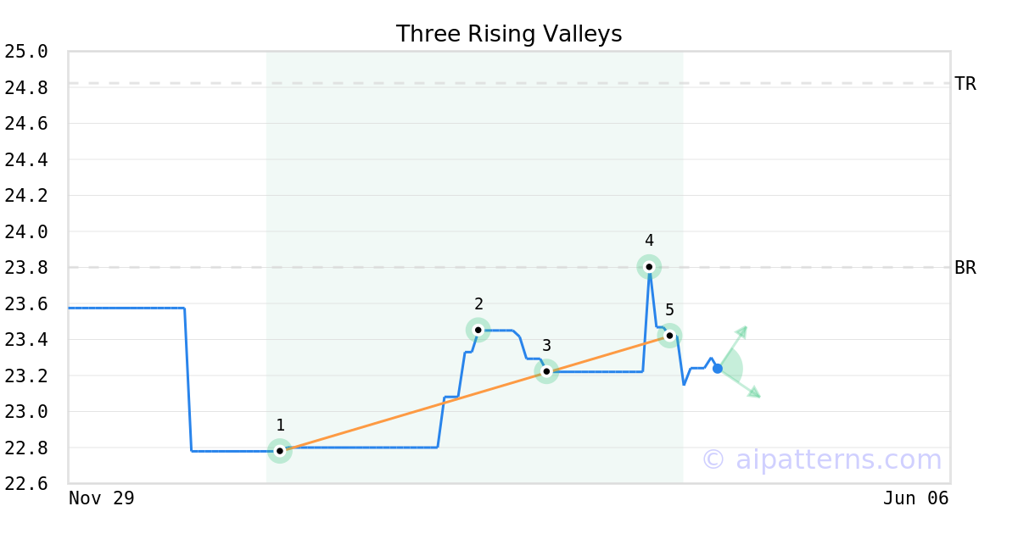
Task: Select the peak marker labeled 4
Action: (649, 267)
